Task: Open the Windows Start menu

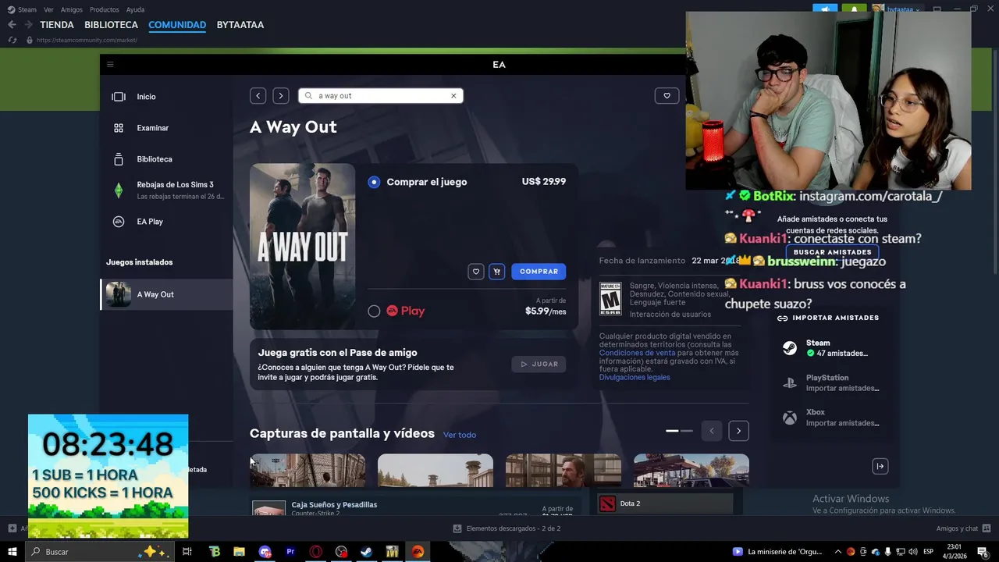Action: click(x=12, y=552)
